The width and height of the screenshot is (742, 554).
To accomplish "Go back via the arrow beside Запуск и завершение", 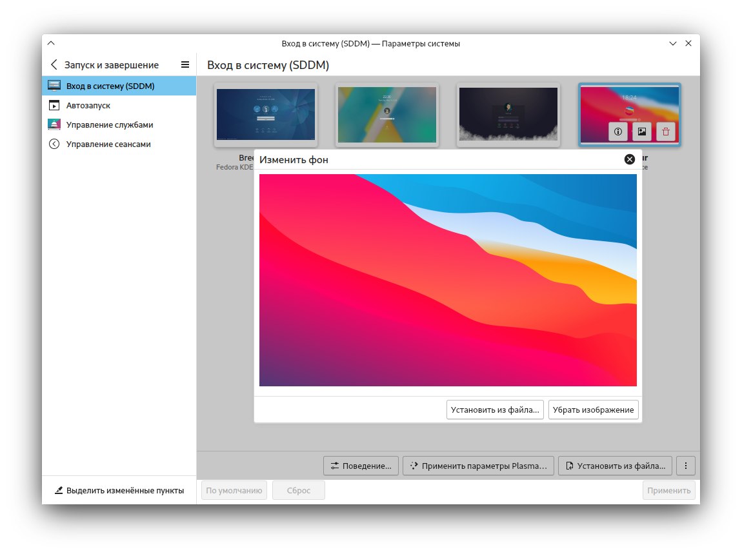I will coord(54,64).
